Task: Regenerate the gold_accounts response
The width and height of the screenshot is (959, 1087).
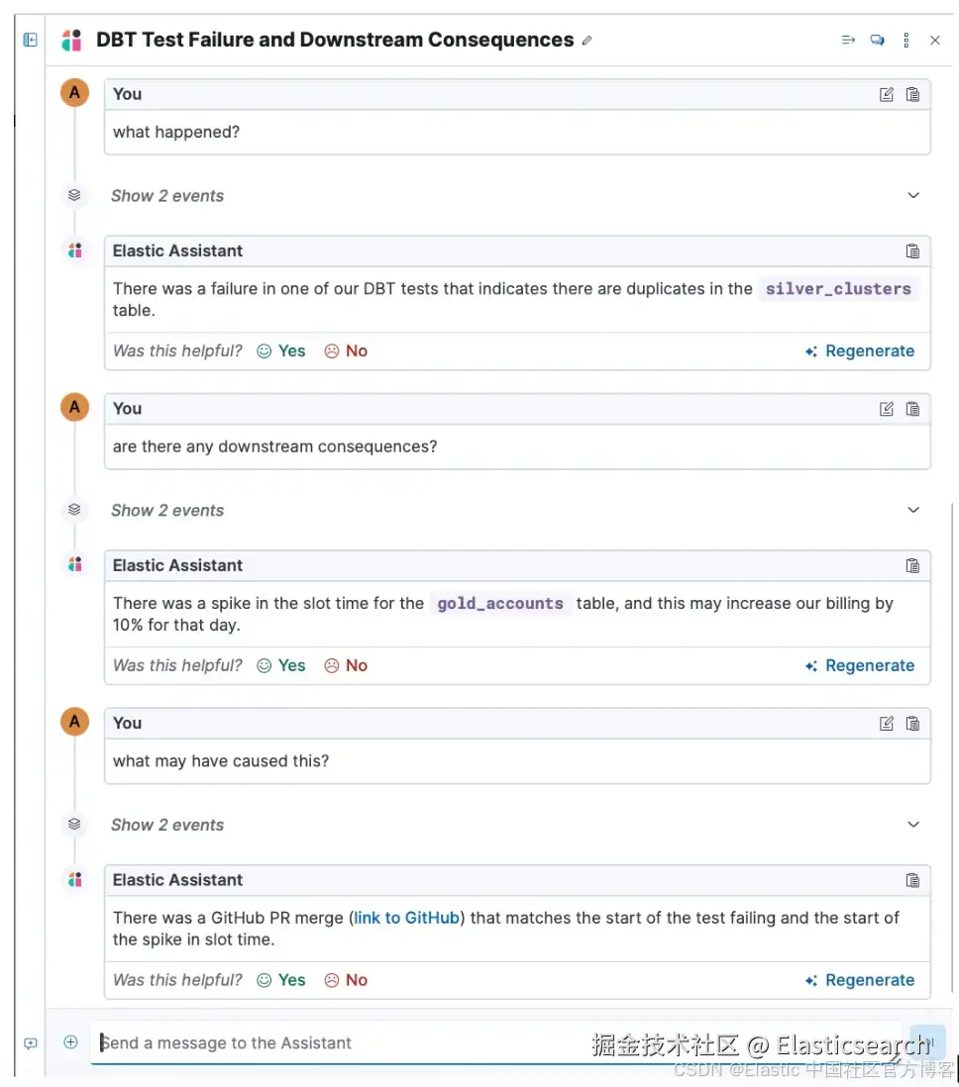Action: click(x=860, y=665)
